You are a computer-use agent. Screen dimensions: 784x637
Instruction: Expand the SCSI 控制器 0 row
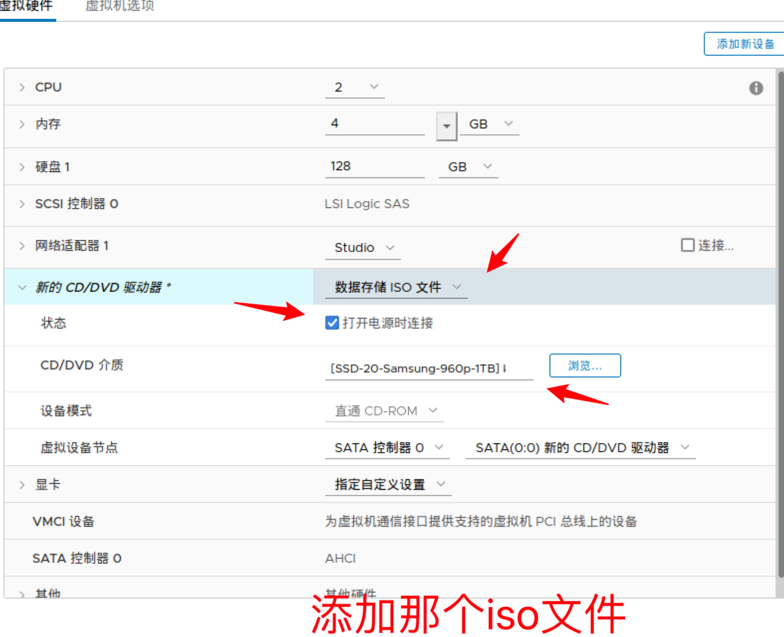click(x=22, y=204)
